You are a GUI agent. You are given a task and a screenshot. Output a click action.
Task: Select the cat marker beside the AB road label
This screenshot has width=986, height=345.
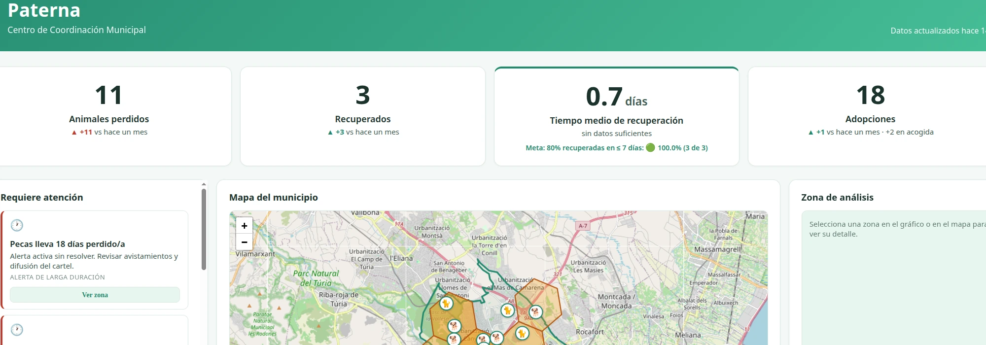click(507, 310)
